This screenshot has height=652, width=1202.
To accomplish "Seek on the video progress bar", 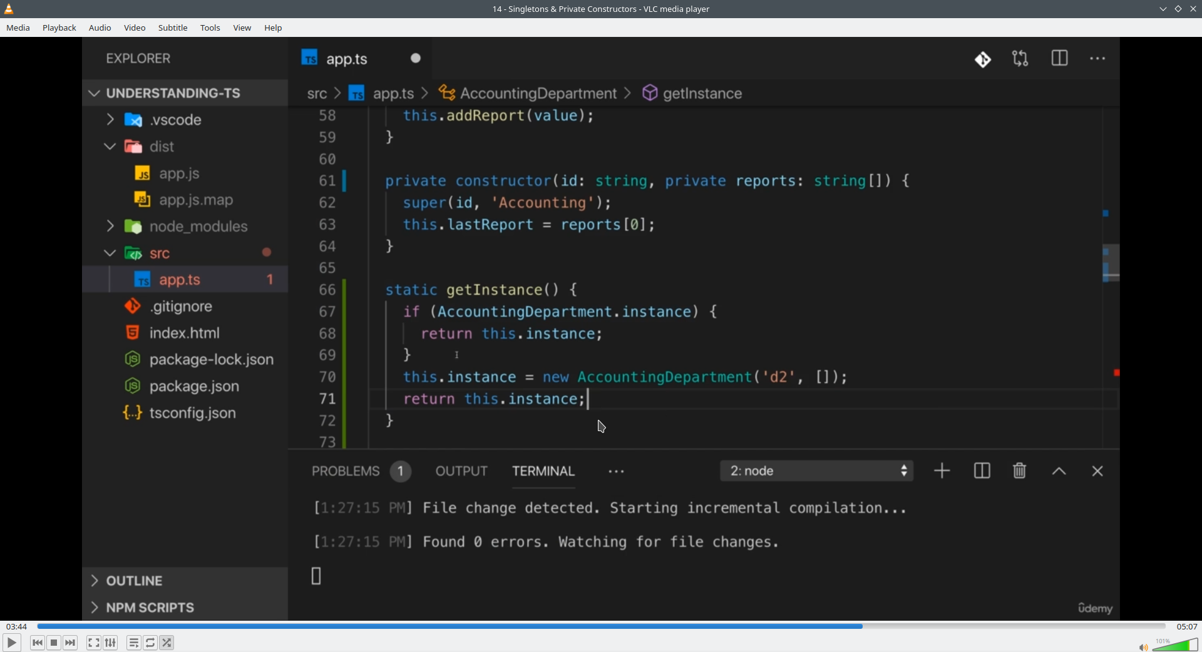I will tap(601, 626).
